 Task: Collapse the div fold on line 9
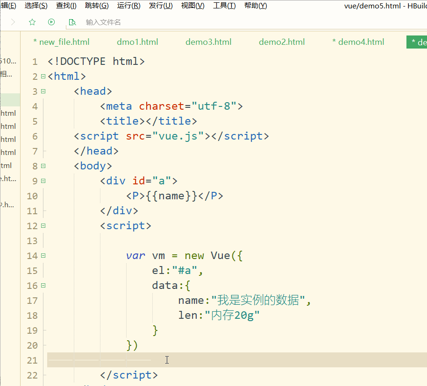coord(43,181)
